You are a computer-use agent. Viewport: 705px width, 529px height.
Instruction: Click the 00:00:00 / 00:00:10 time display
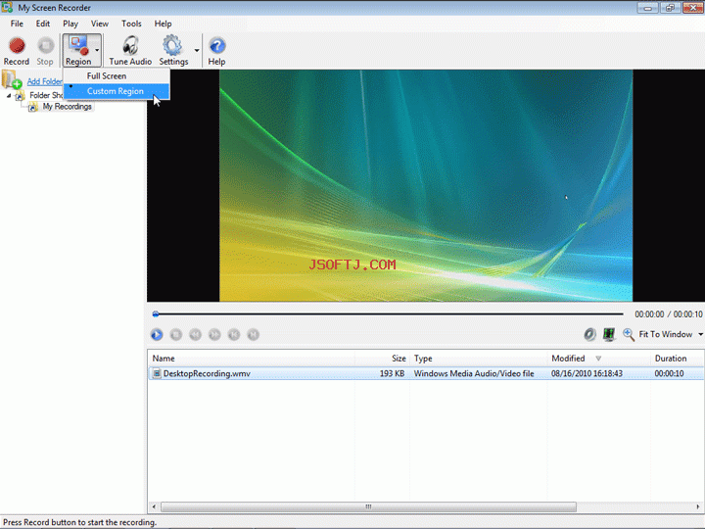coord(669,314)
